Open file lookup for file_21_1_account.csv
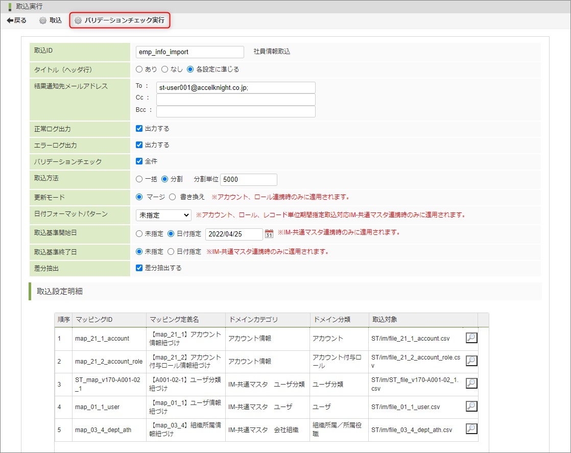This screenshot has width=571, height=453. 471,338
